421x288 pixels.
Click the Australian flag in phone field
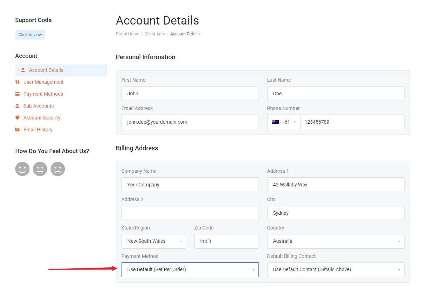click(275, 122)
